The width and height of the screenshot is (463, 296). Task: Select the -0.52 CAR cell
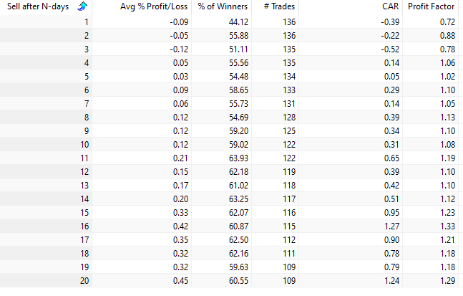pos(388,49)
